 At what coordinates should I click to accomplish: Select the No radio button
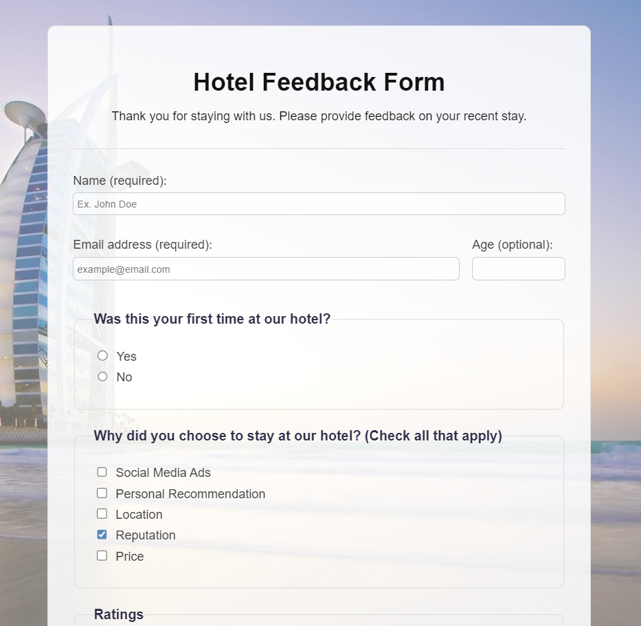pyautogui.click(x=102, y=377)
